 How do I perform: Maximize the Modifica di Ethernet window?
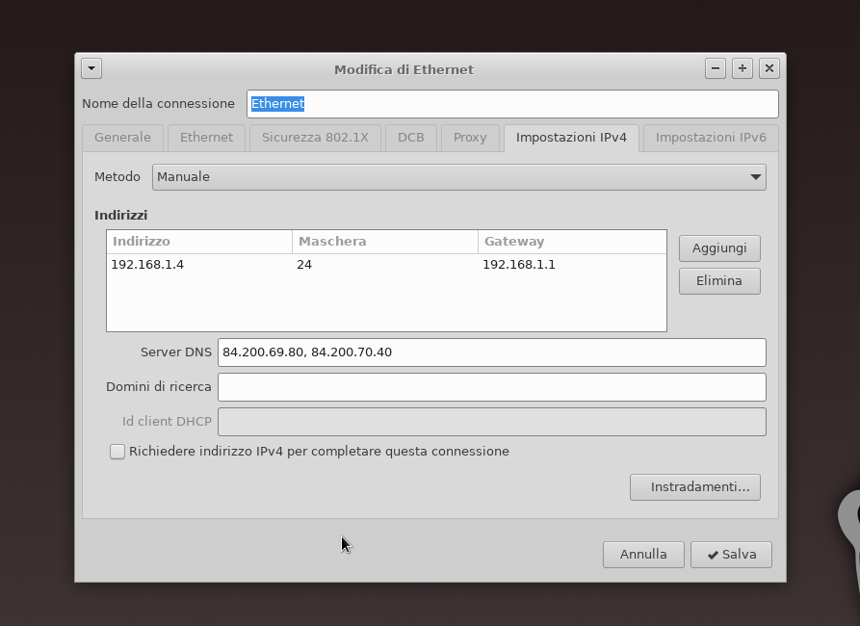[x=743, y=68]
